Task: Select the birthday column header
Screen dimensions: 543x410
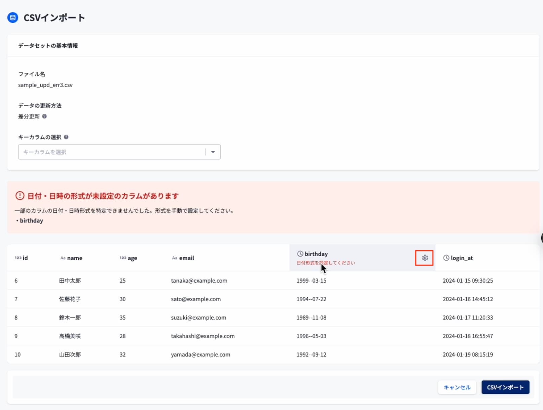Action: tap(362, 258)
